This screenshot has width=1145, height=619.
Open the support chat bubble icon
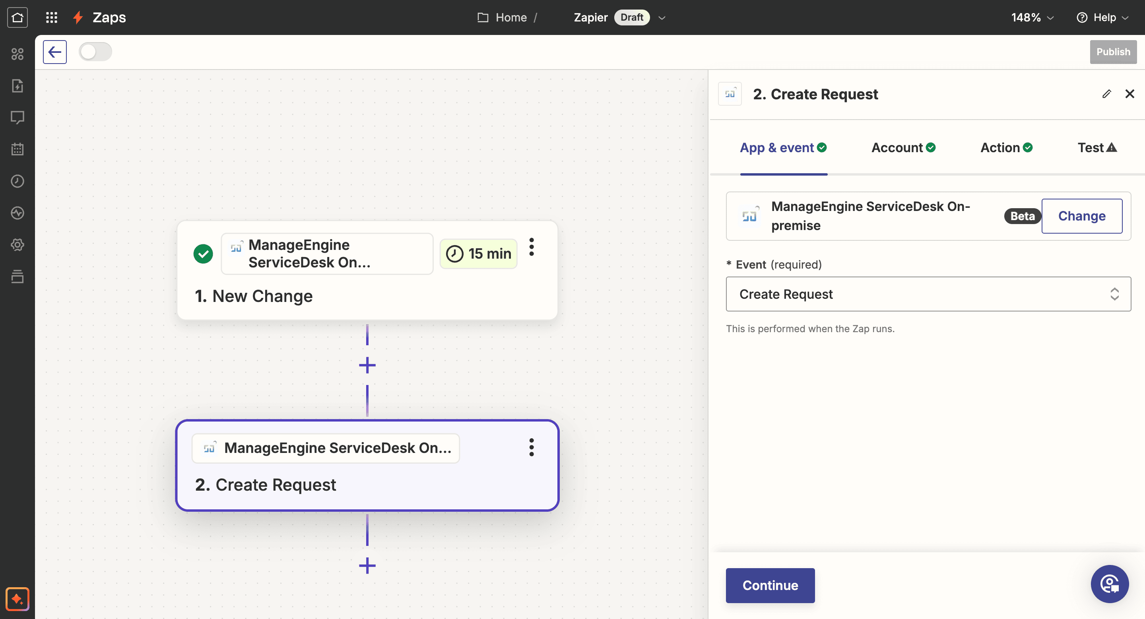1110,584
